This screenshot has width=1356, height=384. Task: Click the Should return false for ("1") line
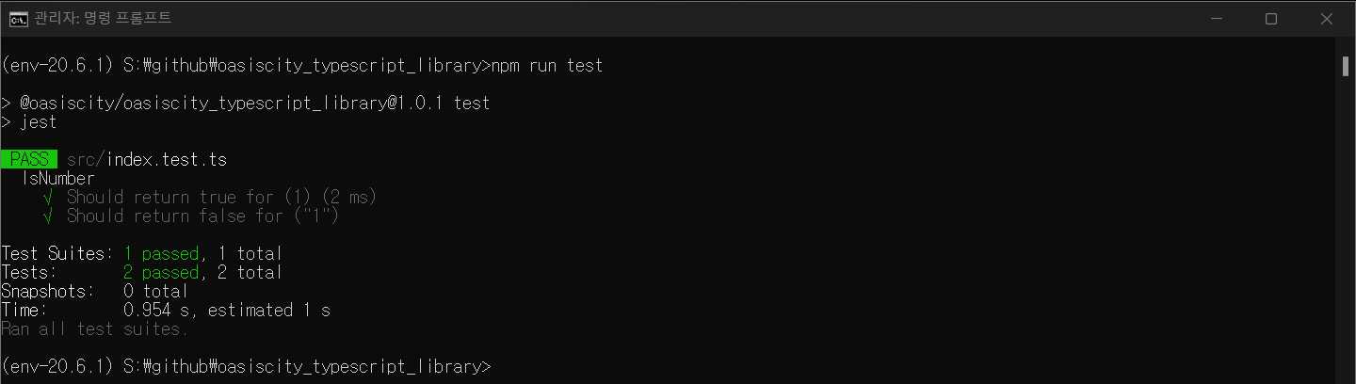[202, 216]
